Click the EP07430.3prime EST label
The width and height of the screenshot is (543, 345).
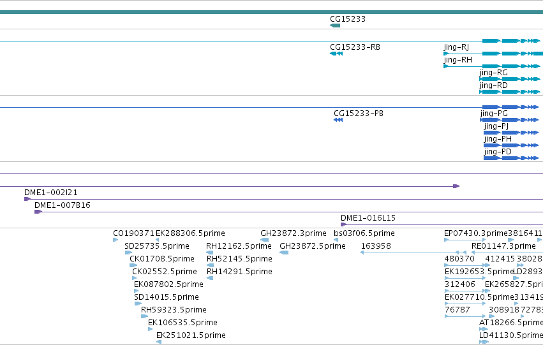pyautogui.click(x=476, y=233)
